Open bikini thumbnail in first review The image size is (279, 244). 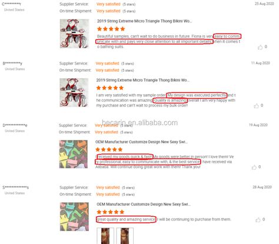point(74,34)
